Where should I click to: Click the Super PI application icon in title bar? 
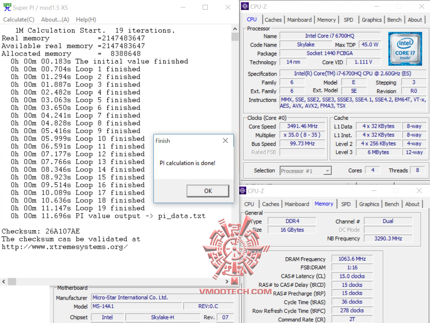click(7, 7)
